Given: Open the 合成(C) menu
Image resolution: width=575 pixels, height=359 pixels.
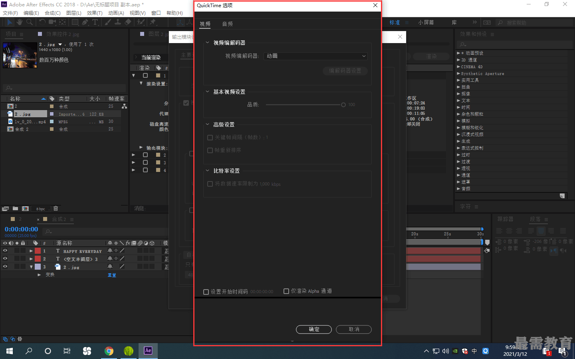Looking at the screenshot, I should 53,13.
